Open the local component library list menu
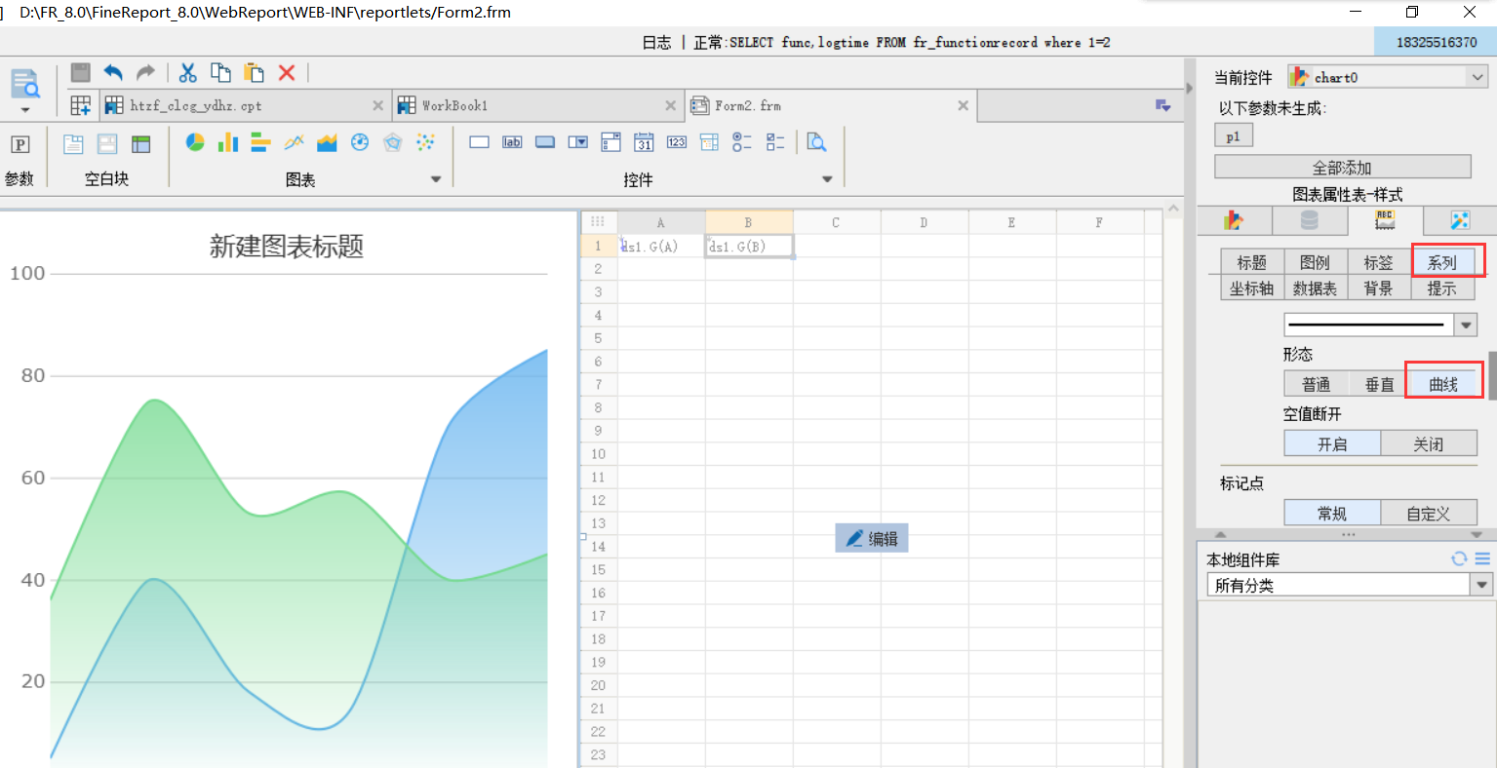Screen dimensions: 1497x768 point(1482,558)
